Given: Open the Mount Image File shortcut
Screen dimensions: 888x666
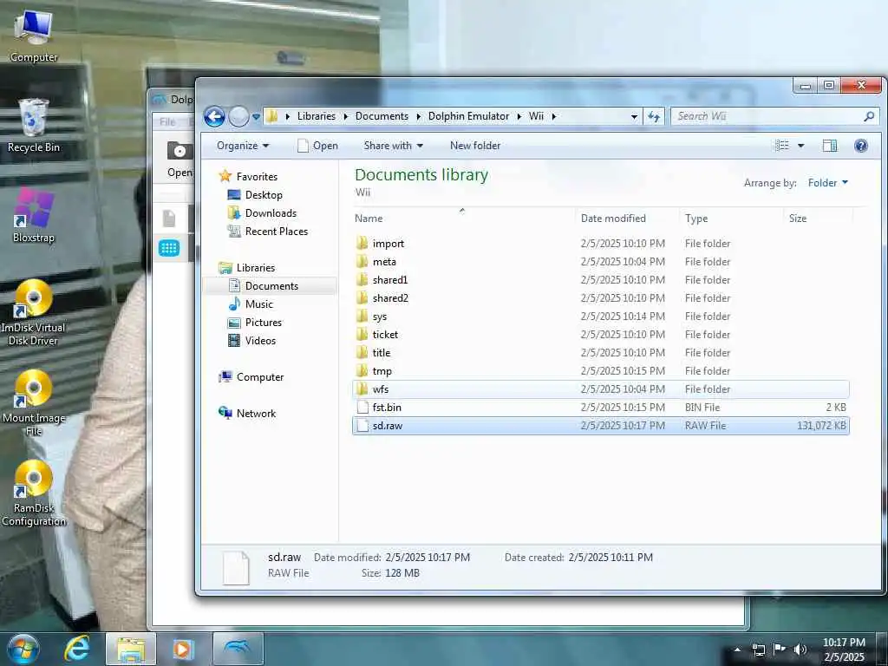Looking at the screenshot, I should coord(34,402).
